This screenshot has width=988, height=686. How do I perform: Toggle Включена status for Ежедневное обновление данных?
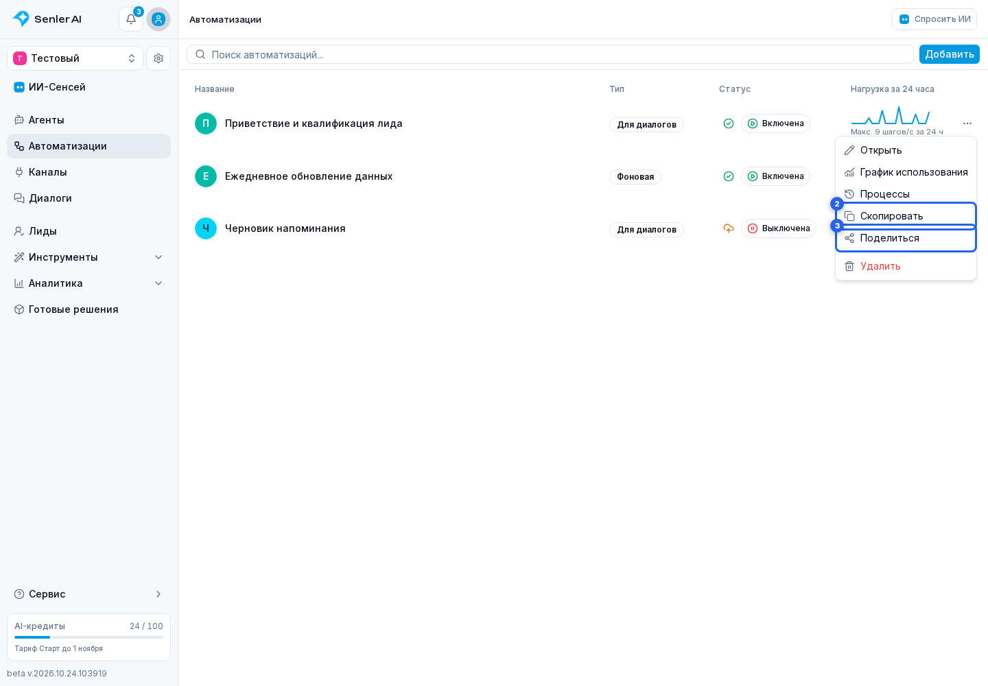(775, 176)
